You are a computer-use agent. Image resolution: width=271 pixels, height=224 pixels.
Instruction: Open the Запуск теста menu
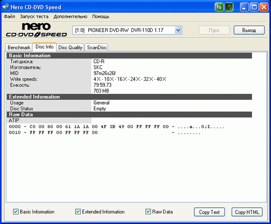[34, 17]
